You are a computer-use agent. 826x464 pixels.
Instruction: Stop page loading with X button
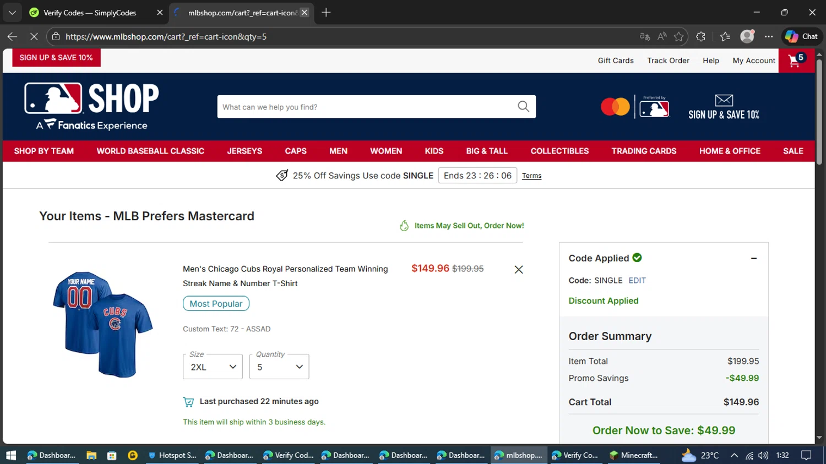[x=34, y=36]
